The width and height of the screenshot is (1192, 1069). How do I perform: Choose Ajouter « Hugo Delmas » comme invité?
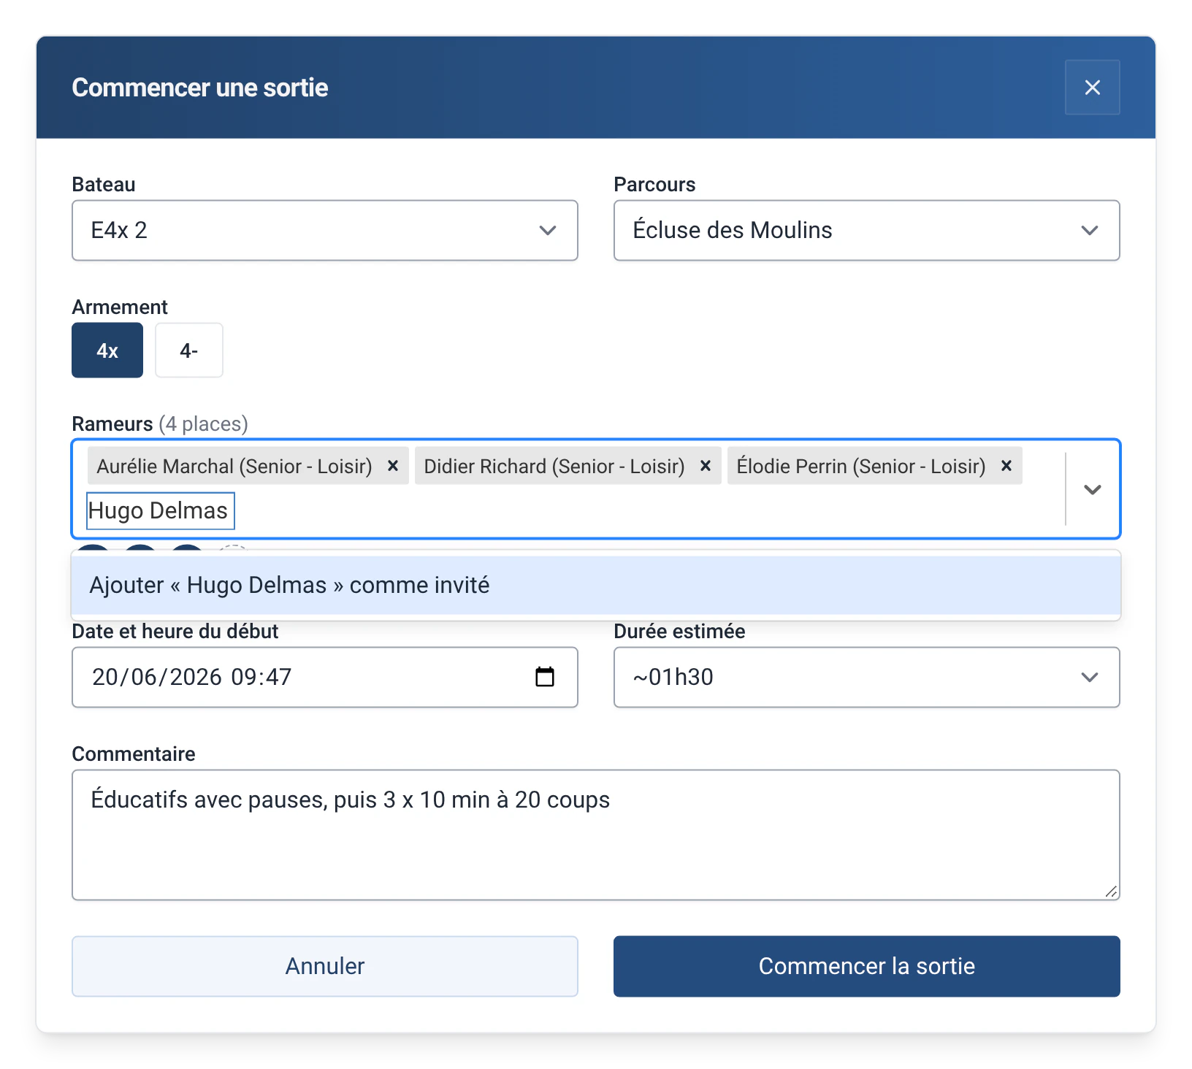(x=596, y=585)
